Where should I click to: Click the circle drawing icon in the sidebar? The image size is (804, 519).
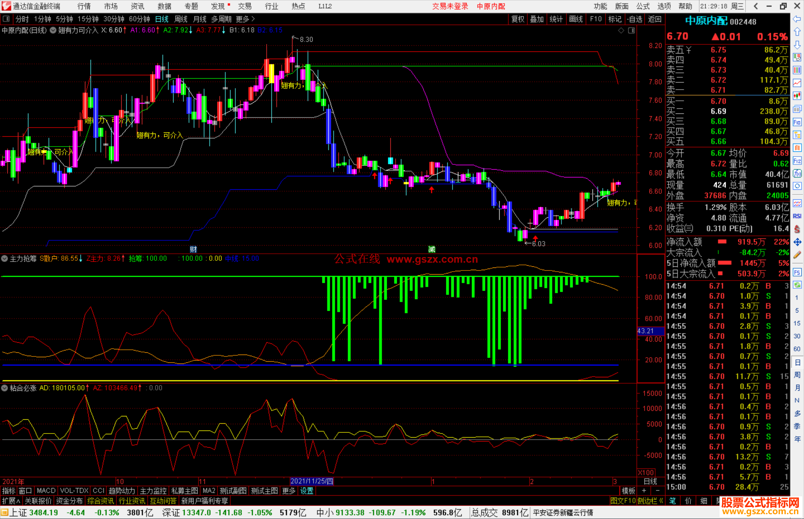(797, 186)
